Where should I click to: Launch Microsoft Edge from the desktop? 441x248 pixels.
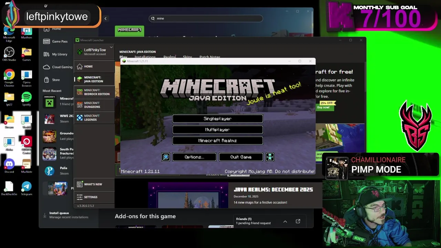[x=9, y=33]
